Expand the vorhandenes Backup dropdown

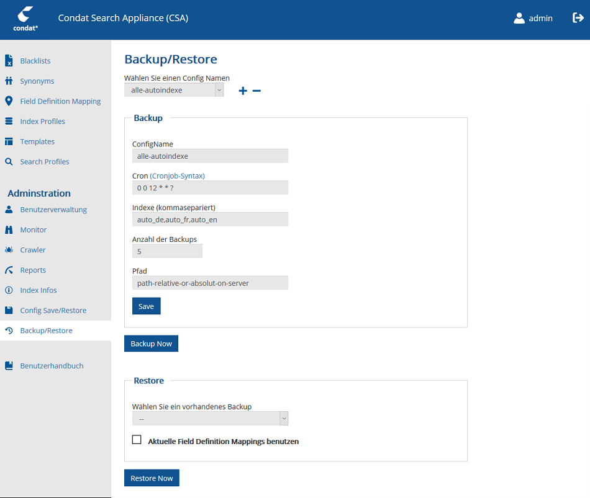(x=210, y=419)
